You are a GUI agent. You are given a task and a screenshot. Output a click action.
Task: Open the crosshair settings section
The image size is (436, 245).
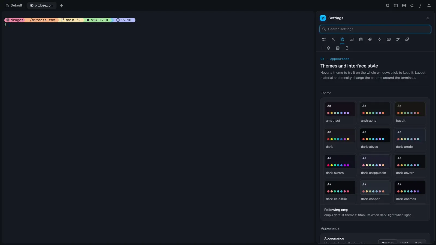379,39
